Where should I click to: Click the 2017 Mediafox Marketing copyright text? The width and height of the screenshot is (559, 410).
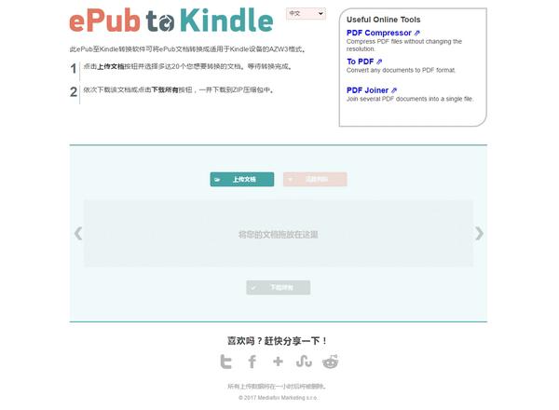(278, 398)
